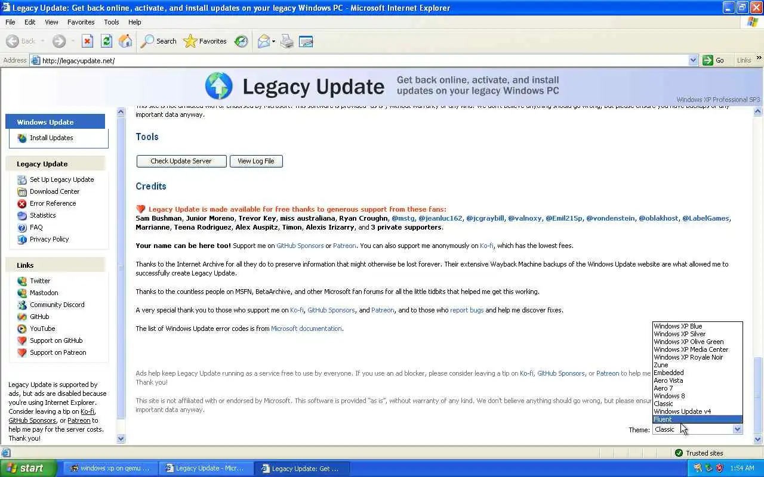Click the FAQ question mark icon
The height and width of the screenshot is (477, 764).
(22, 227)
